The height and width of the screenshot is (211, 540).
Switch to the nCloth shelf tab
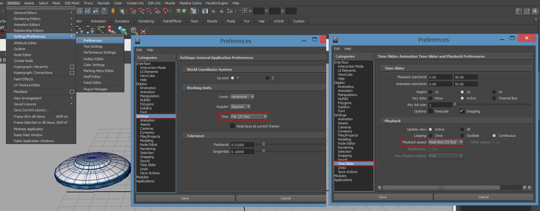[x=279, y=21]
